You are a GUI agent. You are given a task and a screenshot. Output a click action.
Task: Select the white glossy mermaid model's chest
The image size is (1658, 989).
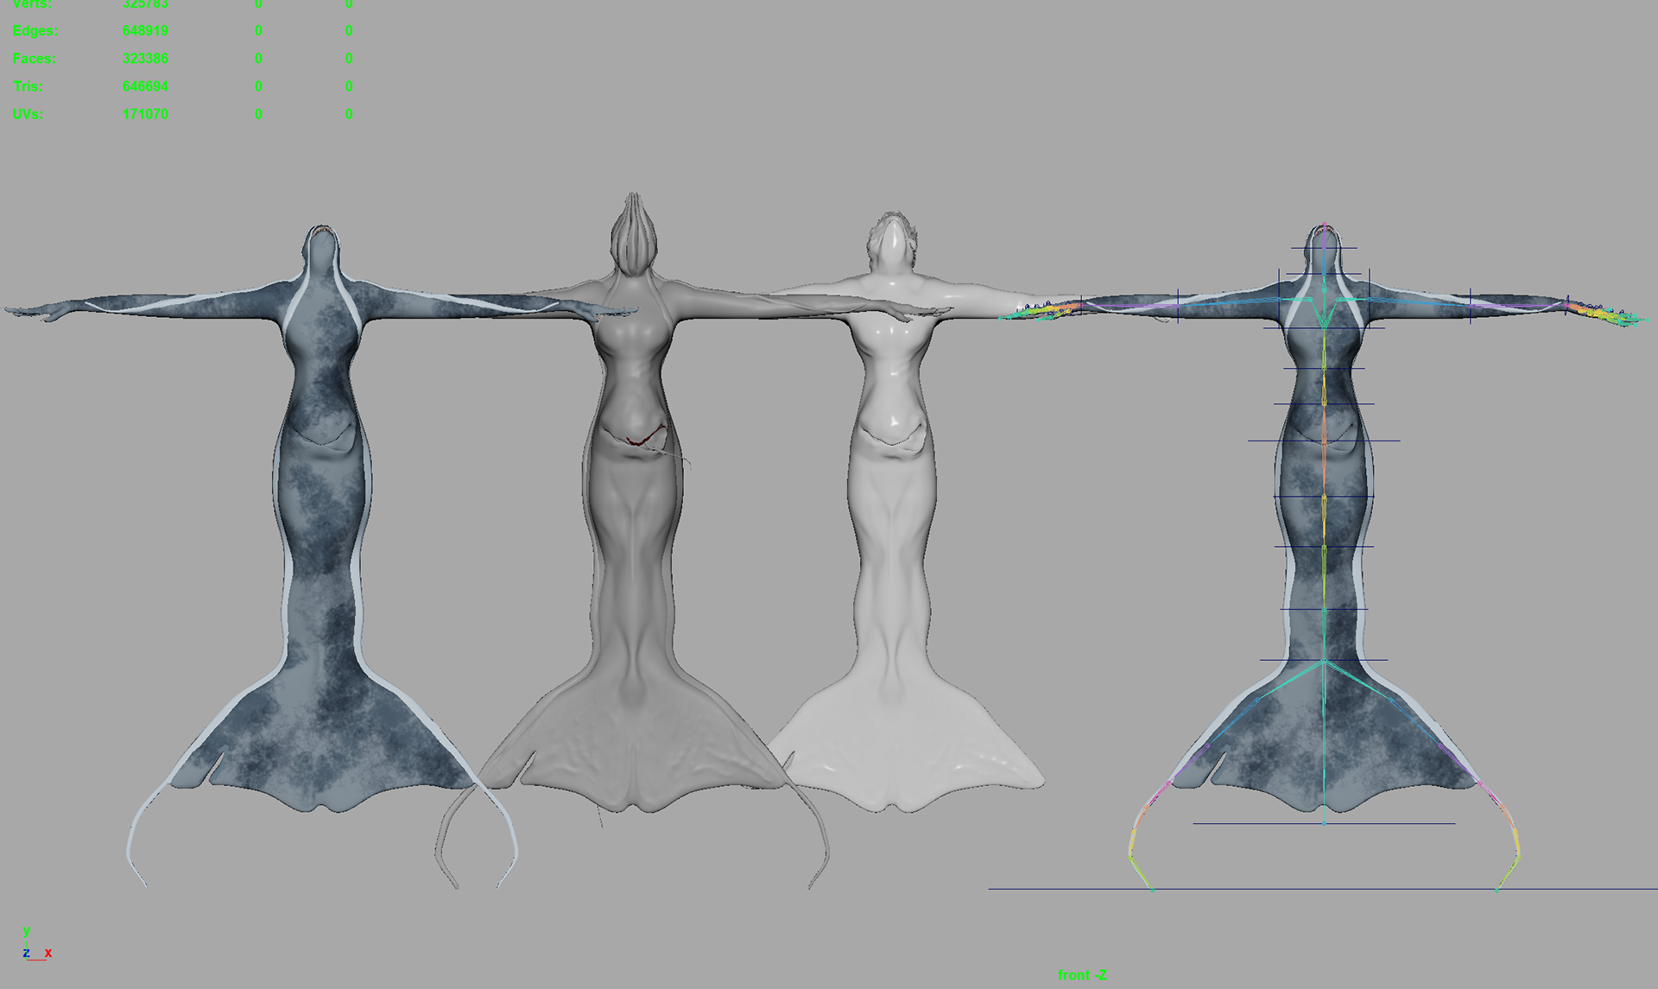(x=891, y=337)
